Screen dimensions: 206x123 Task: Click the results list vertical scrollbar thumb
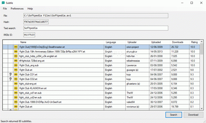click(202, 49)
